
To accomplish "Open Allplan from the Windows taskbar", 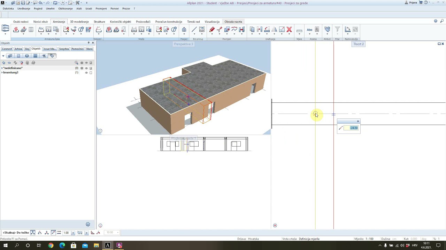I will coord(108,245).
